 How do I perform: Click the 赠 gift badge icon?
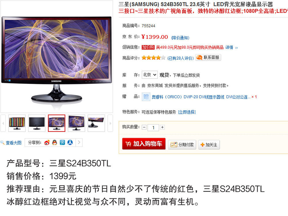[146, 96]
